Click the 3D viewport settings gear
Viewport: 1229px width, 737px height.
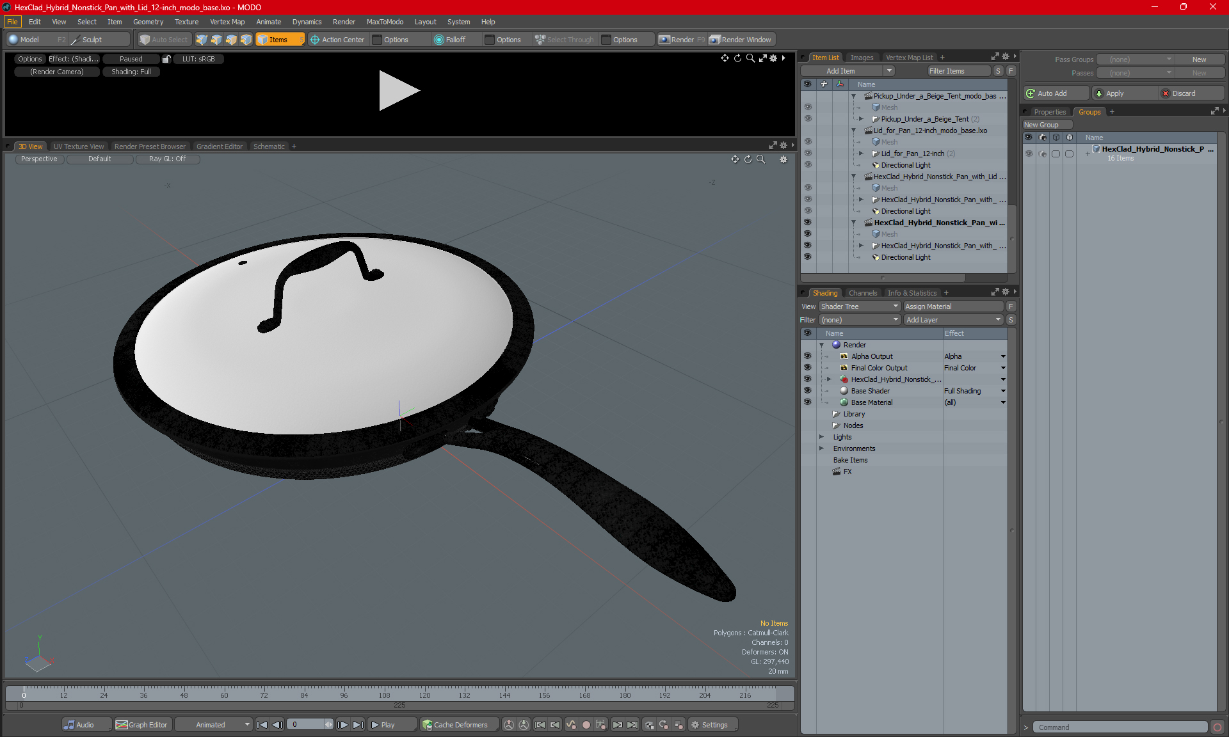(783, 159)
